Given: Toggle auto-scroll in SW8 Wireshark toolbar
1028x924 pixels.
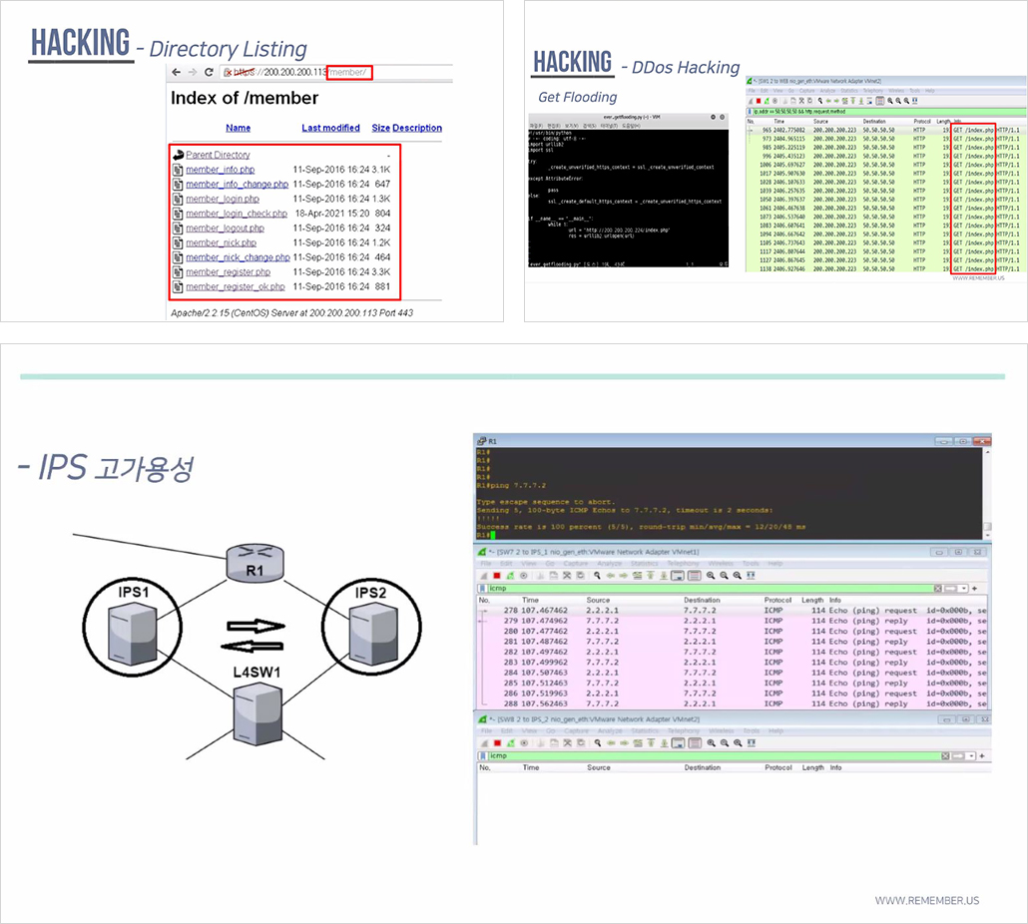Looking at the screenshot, I should 678,743.
